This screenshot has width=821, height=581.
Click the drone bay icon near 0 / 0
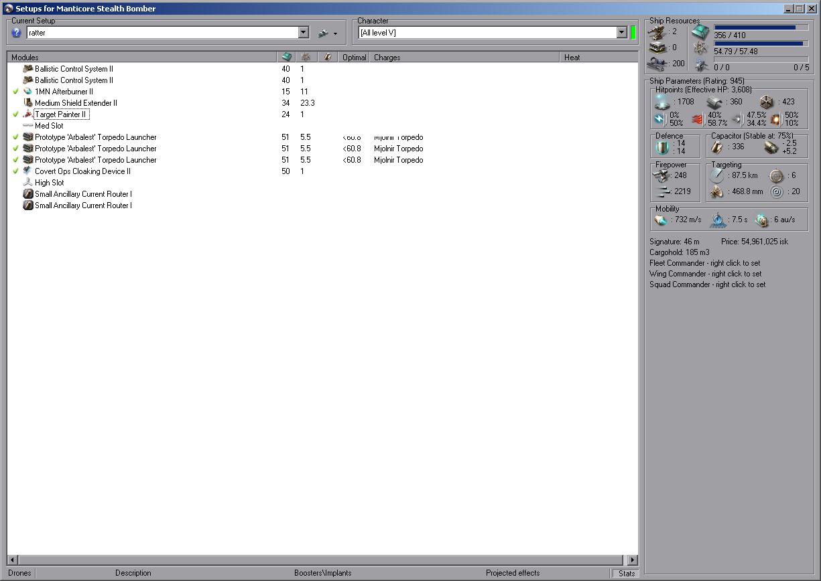point(700,64)
